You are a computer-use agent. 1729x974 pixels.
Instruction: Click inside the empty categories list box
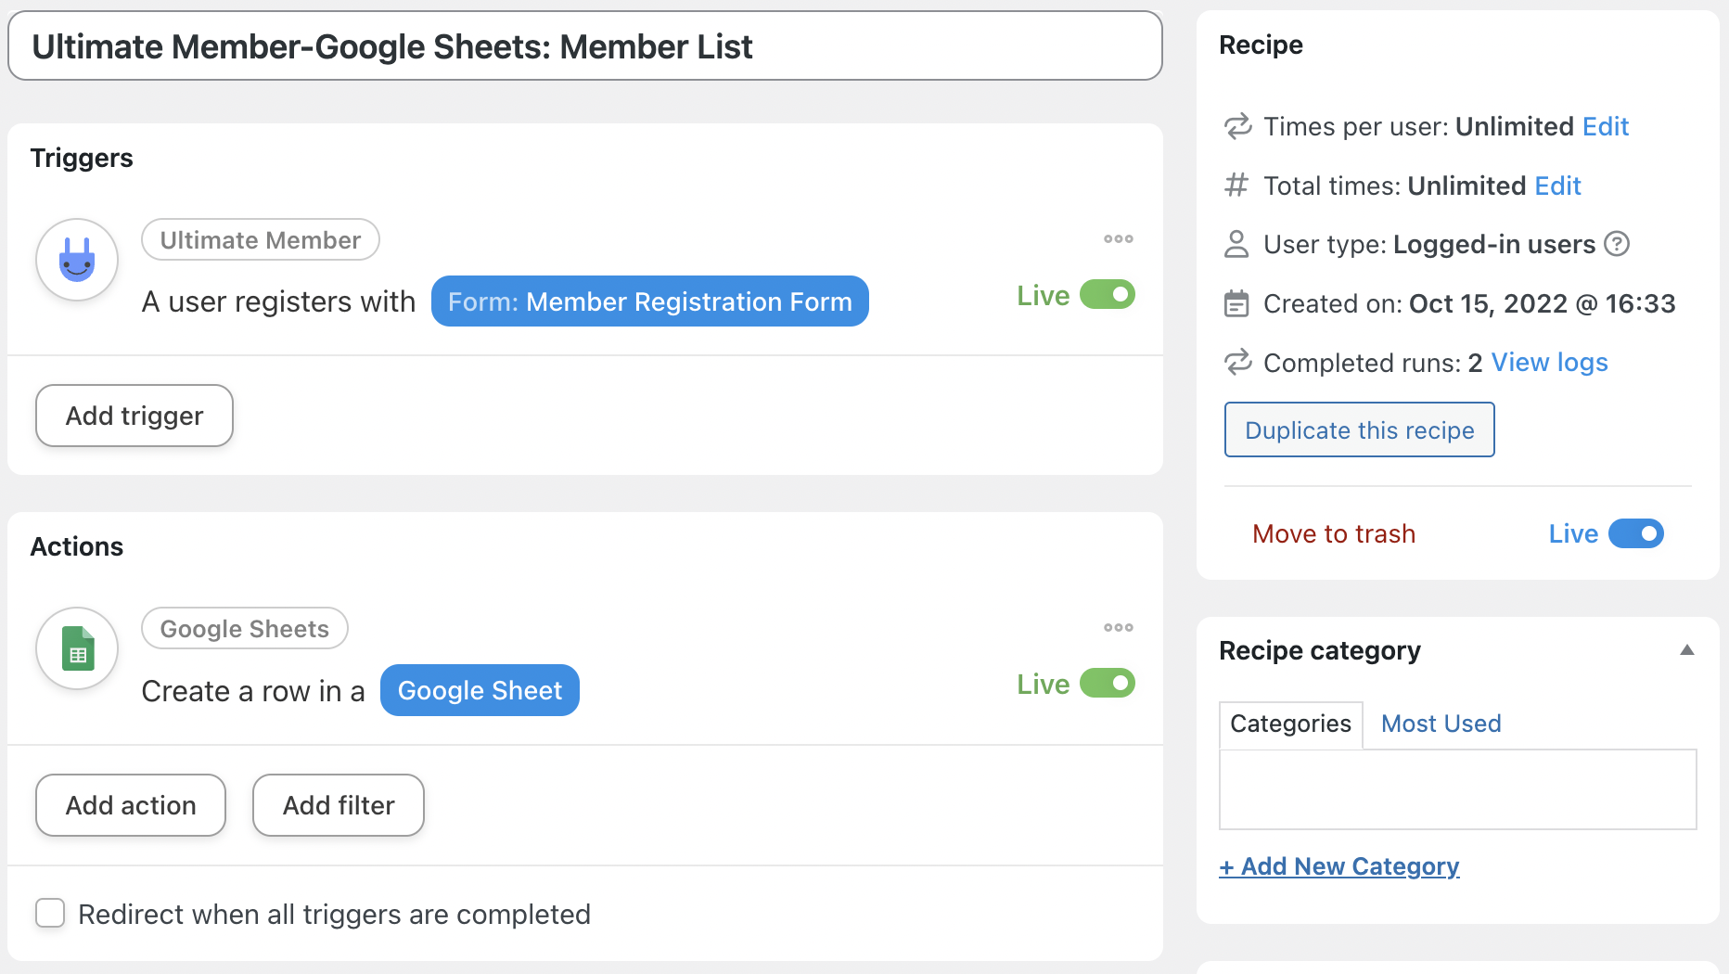pyautogui.click(x=1457, y=789)
